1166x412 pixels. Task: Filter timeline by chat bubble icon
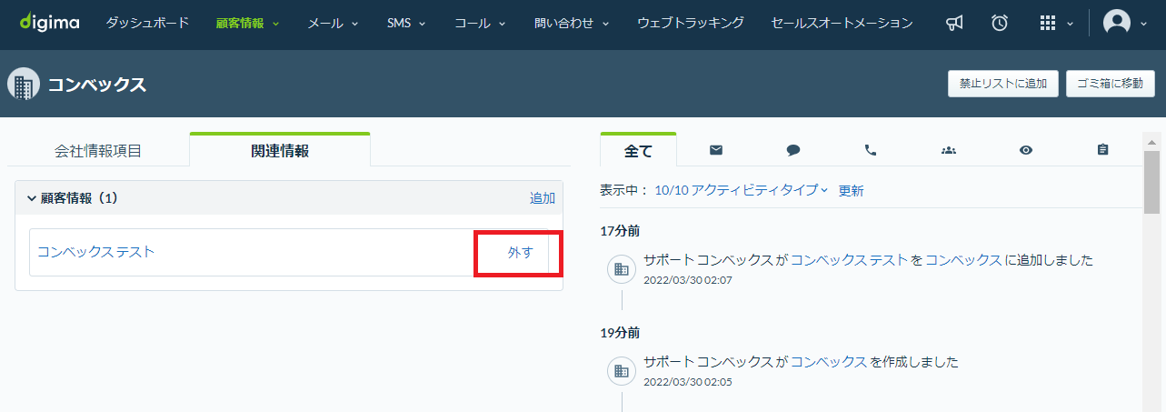[793, 150]
